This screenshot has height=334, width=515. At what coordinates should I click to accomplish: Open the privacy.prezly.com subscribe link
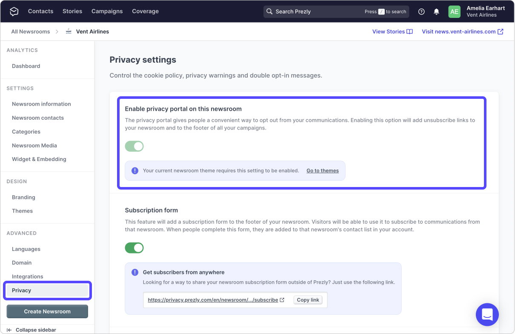pos(213,300)
